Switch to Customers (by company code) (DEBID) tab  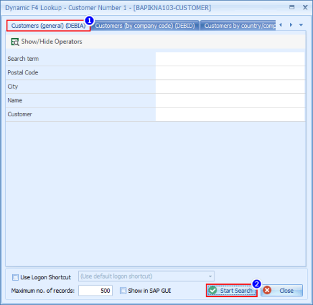145,26
